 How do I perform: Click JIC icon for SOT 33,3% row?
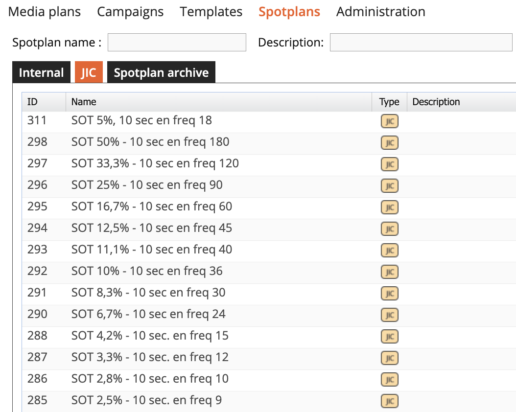(x=390, y=164)
